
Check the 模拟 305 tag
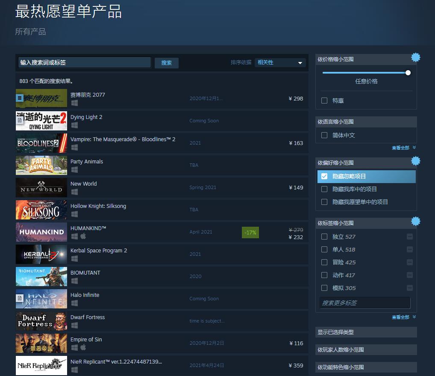tap(324, 288)
